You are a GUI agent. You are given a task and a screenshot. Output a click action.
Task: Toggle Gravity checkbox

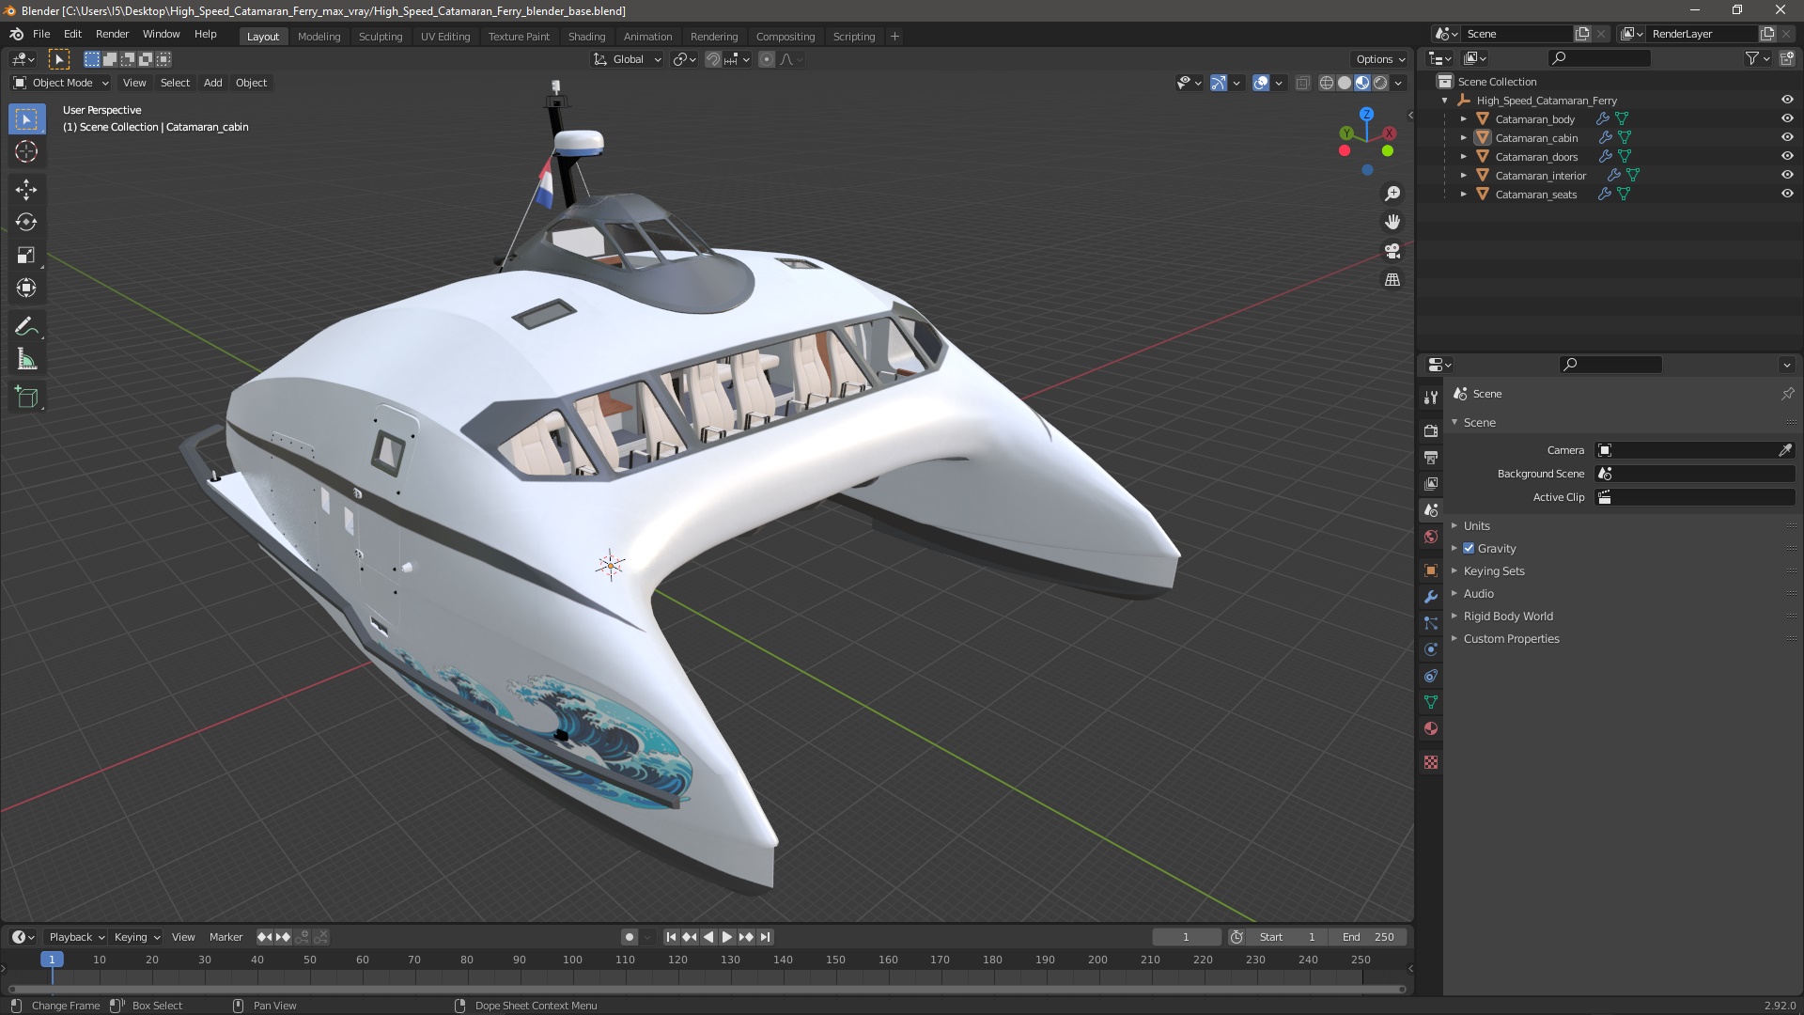[1469, 548]
